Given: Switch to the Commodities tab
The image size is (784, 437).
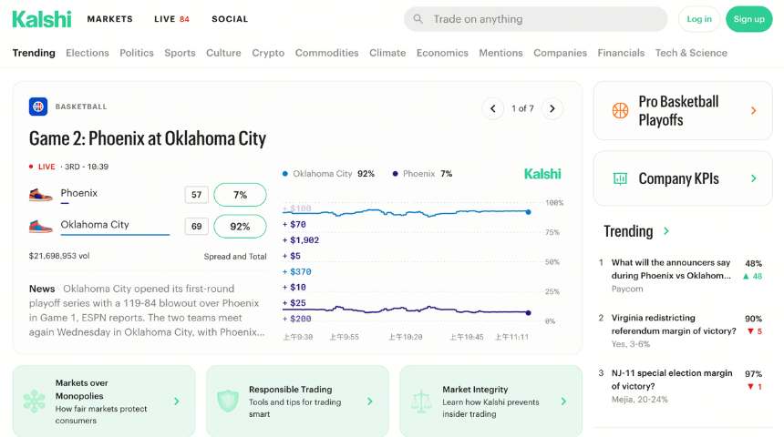Looking at the screenshot, I should click(x=326, y=53).
